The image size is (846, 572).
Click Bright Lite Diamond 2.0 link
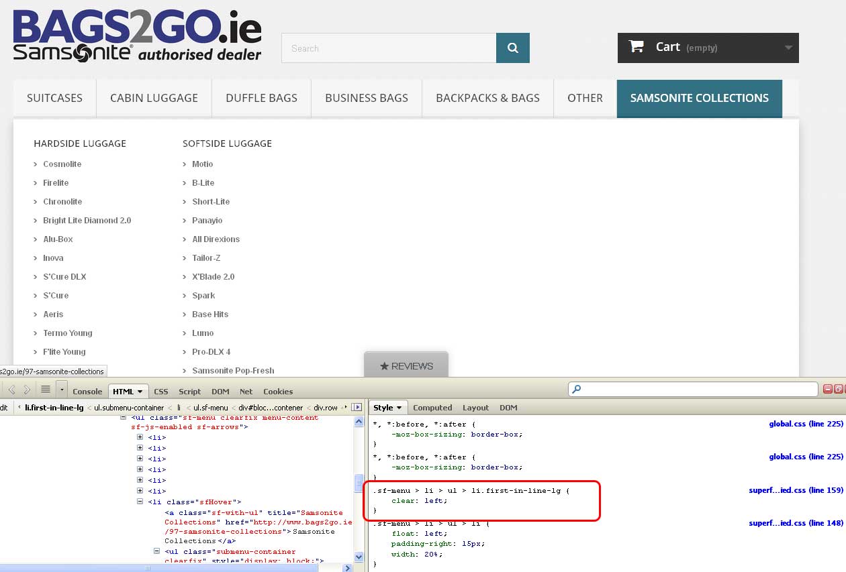pyautogui.click(x=87, y=220)
